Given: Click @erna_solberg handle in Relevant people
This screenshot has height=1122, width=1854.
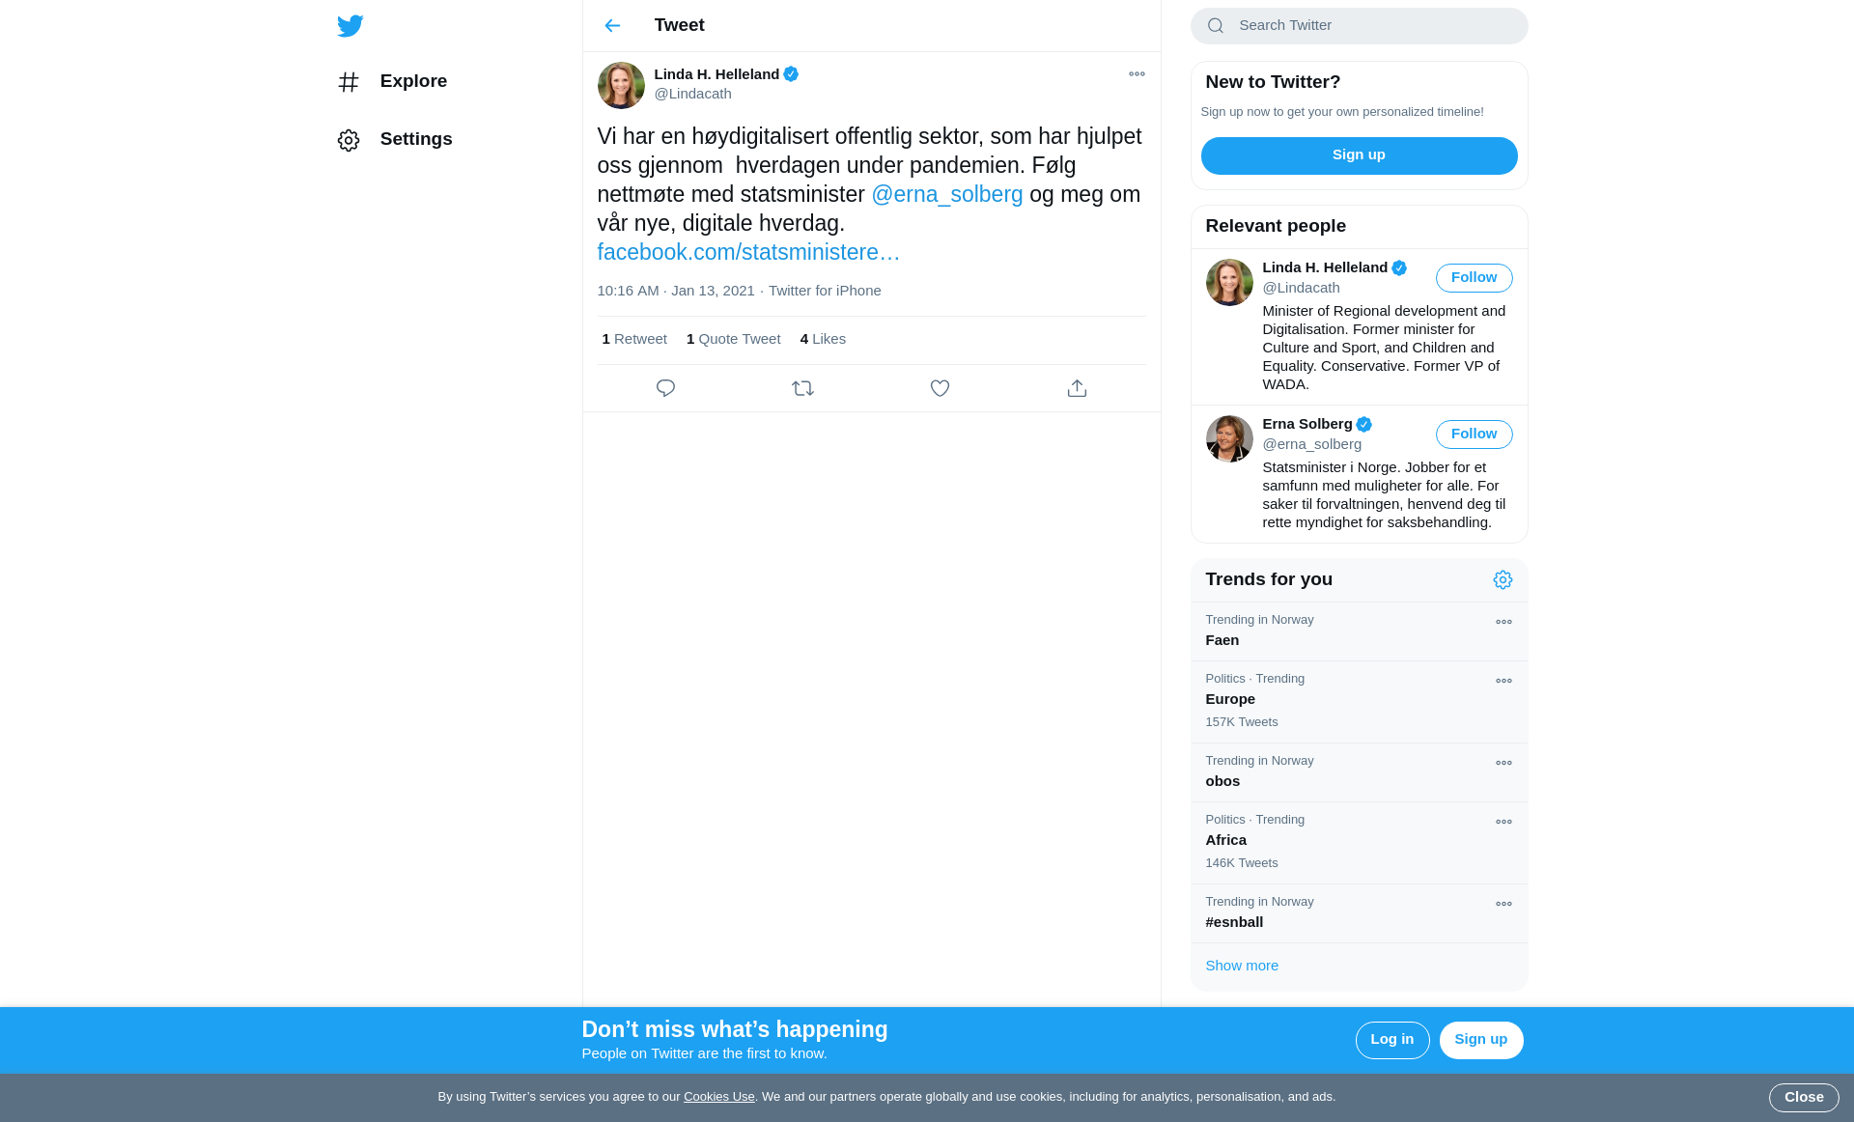Looking at the screenshot, I should (1311, 444).
